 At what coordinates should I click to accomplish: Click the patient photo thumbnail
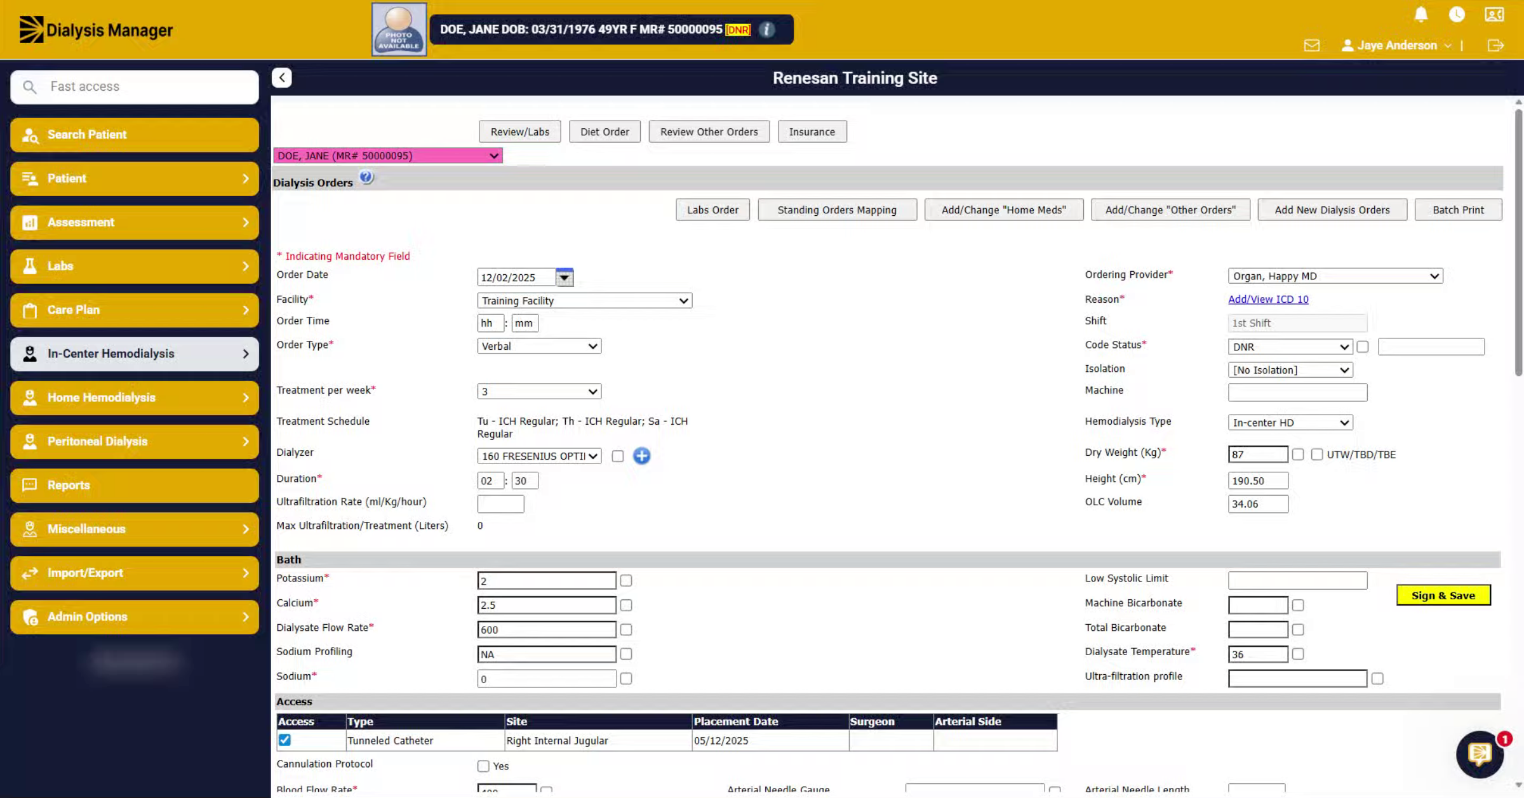399,29
